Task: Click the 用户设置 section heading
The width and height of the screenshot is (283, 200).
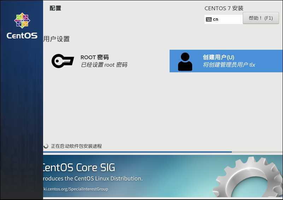Action: coord(57,39)
